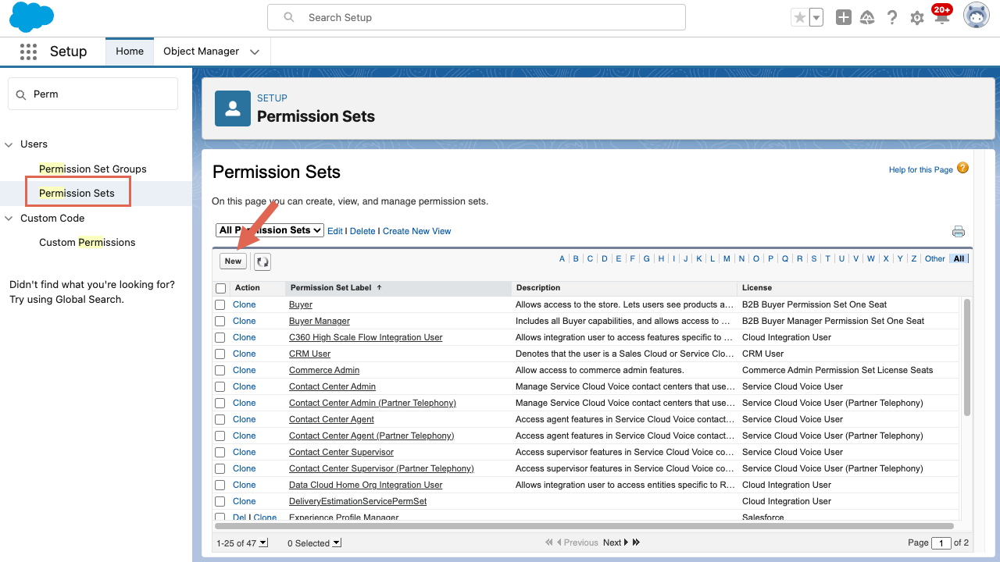Click the Next page arrow icon
The image size is (1000, 562).
(627, 542)
